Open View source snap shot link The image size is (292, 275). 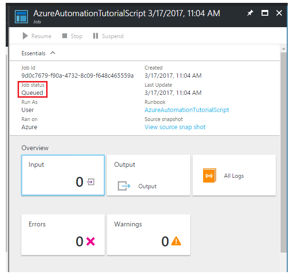point(175,127)
